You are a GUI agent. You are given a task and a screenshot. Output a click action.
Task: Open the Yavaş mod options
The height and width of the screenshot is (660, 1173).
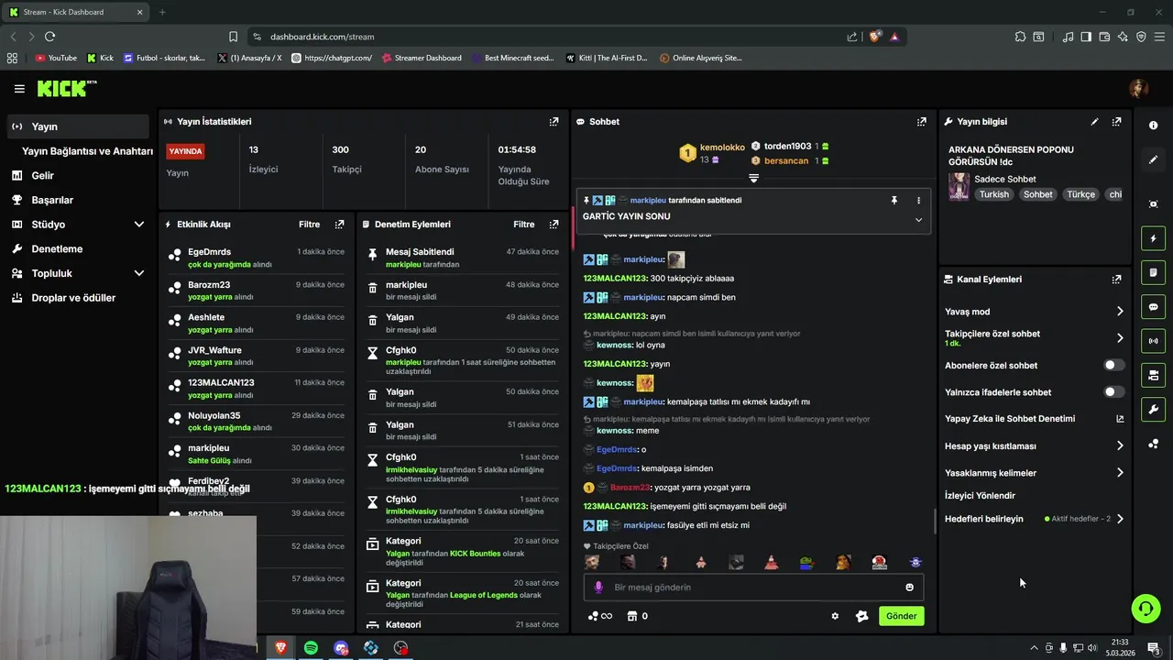(1034, 312)
